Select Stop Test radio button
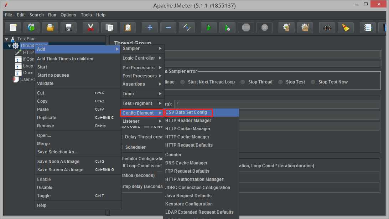This screenshot has height=219, width=389. [x=280, y=82]
